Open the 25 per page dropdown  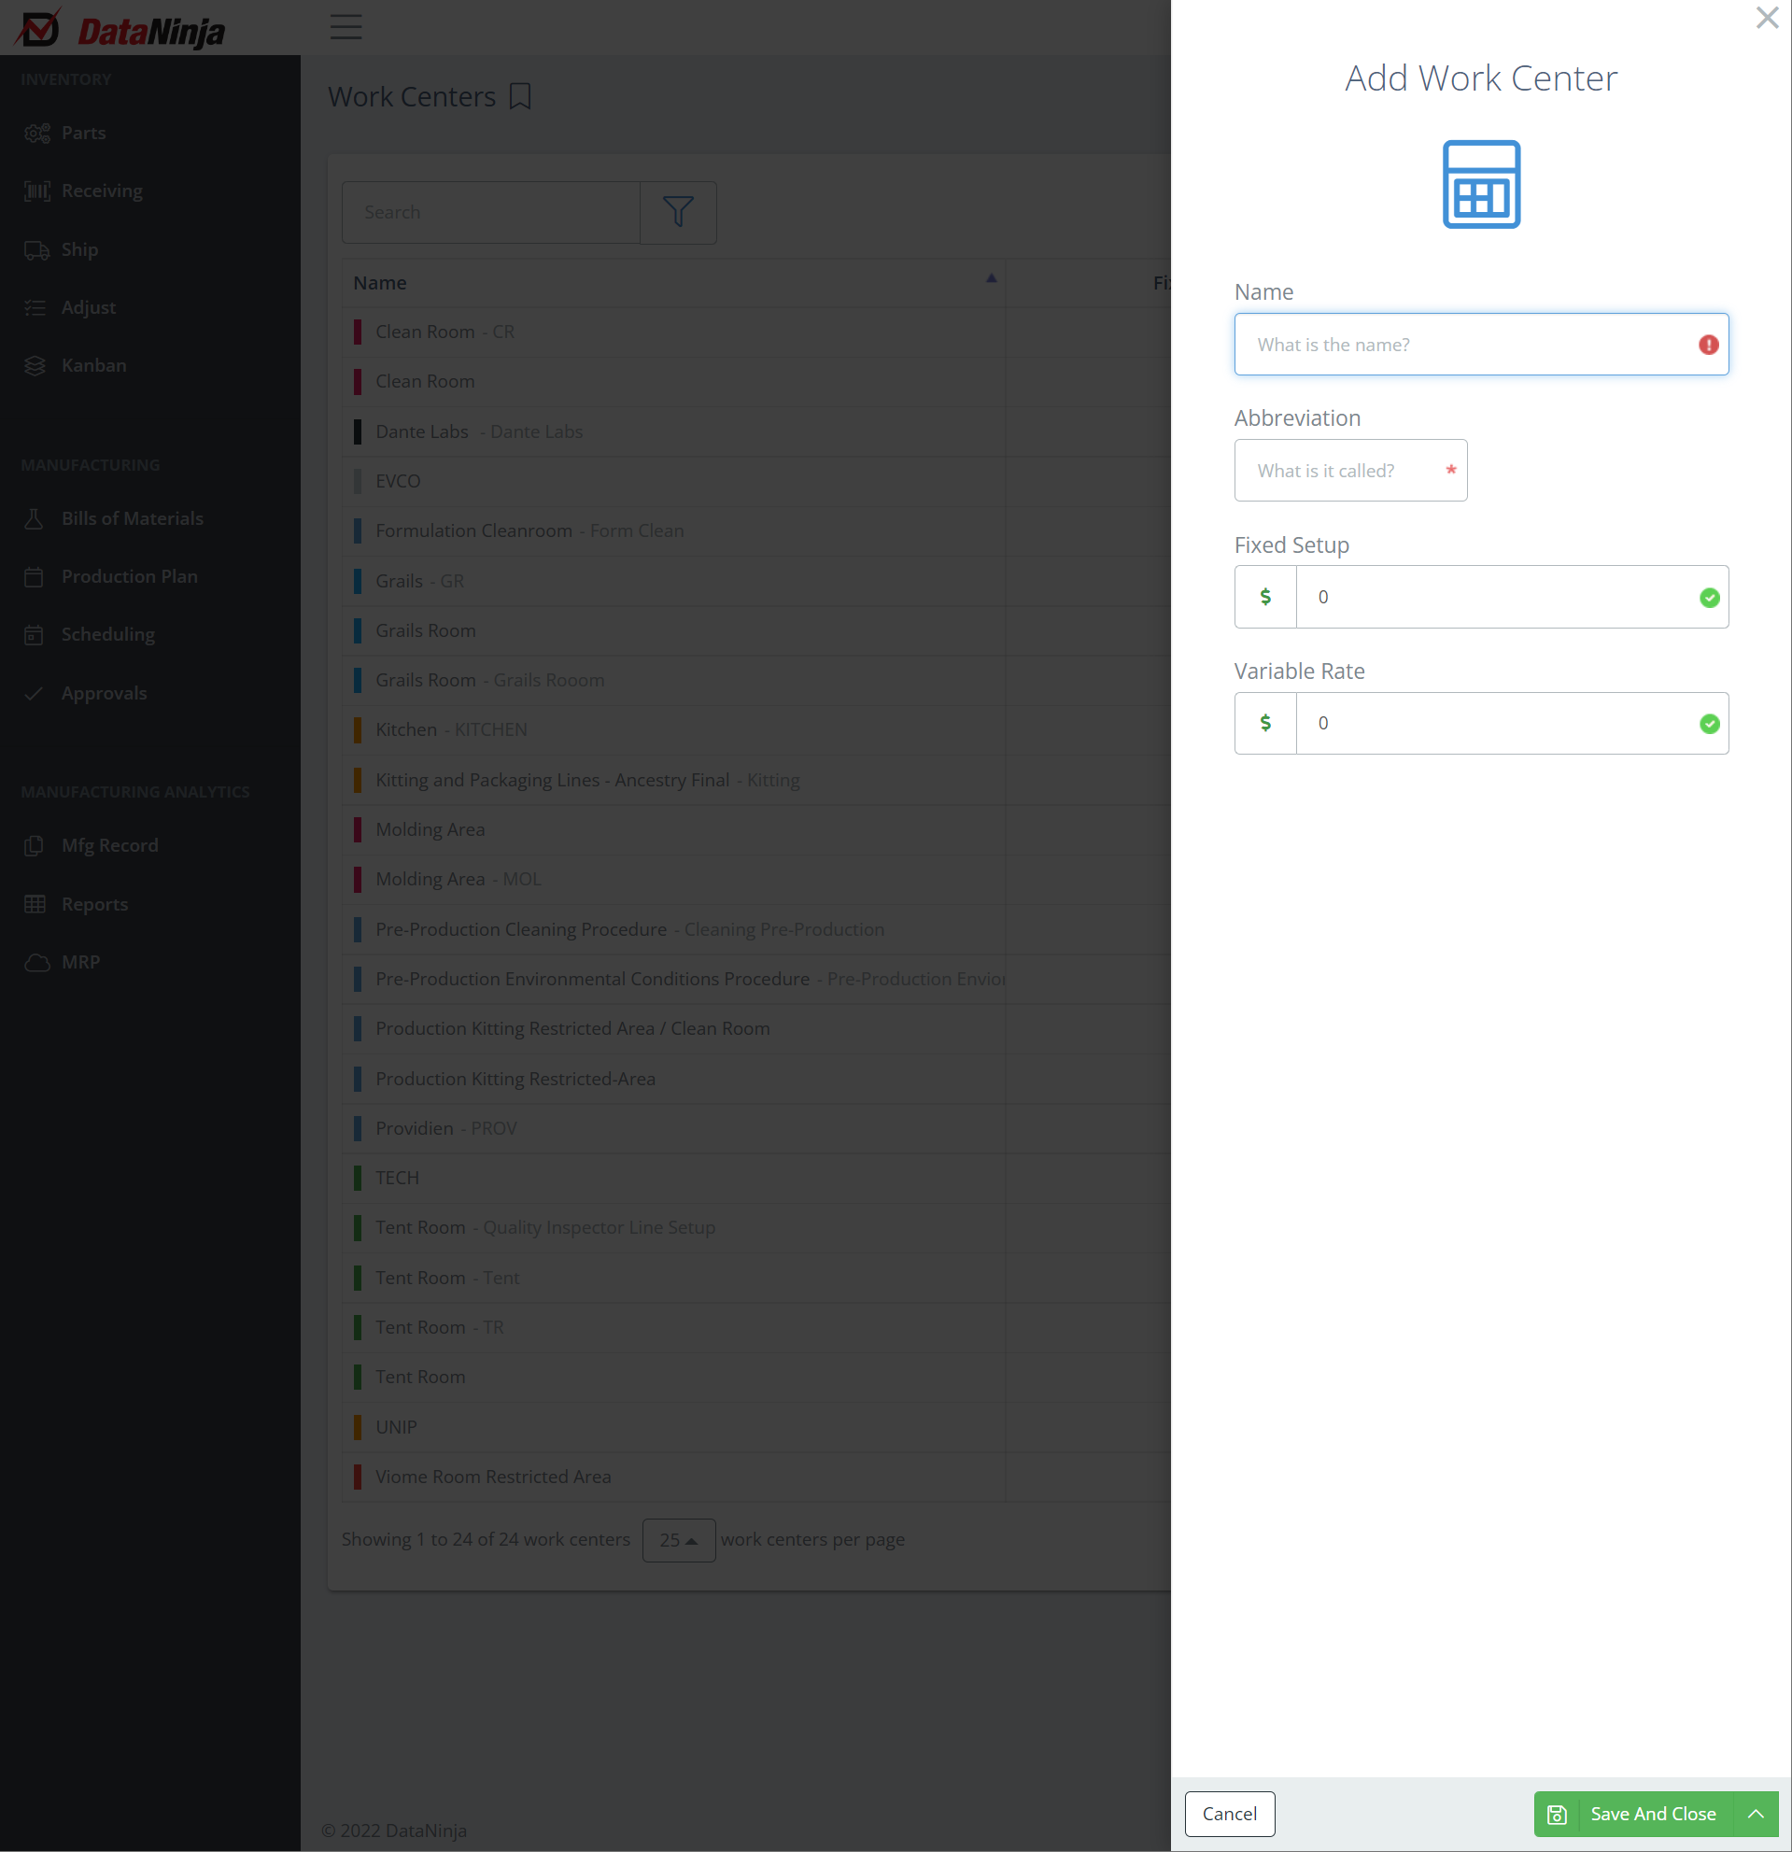(x=678, y=1539)
